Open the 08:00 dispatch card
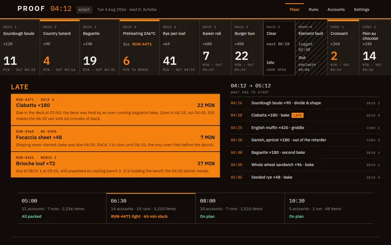 (240, 208)
